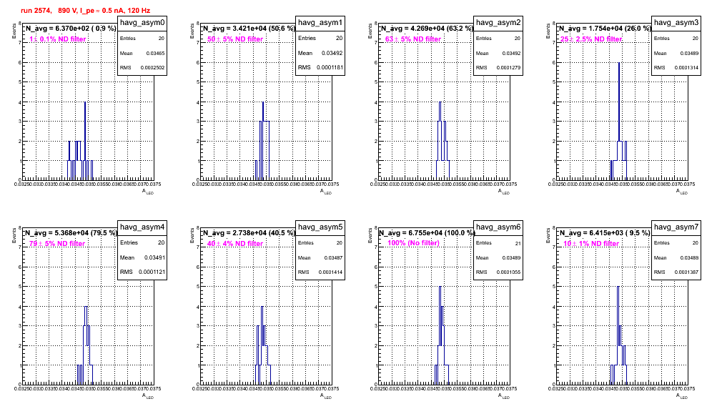Click the Mean value in the havg_asym1 box
This screenshot has width=712, height=409.
(x=332, y=53)
